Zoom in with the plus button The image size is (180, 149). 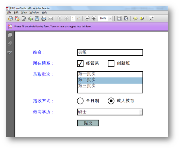pos(94,18)
